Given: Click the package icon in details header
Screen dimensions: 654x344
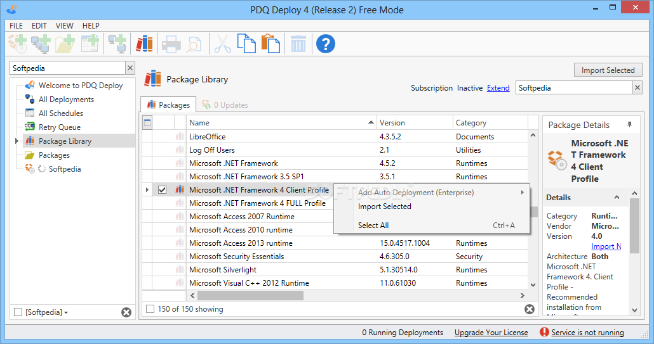Looking at the screenshot, I should point(557,160).
